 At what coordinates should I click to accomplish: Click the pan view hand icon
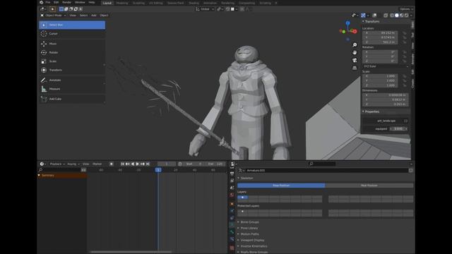[x=355, y=52]
